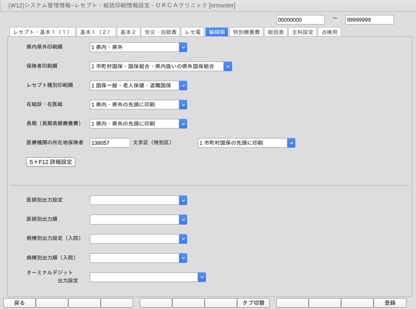
Task: Click the S+F12 詳細設定 button
Action: [50, 162]
